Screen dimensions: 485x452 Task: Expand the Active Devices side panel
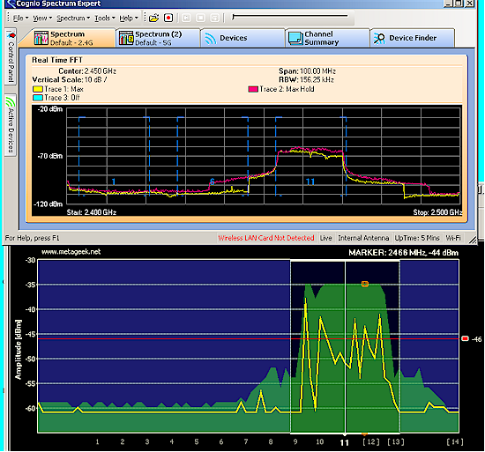(11, 125)
